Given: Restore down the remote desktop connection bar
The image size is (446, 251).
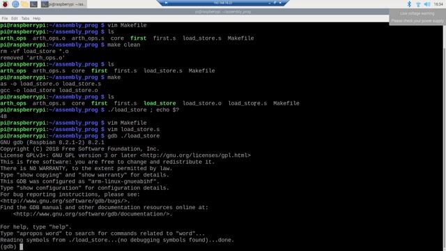Looking at the screenshot, I should tap(275, 3).
